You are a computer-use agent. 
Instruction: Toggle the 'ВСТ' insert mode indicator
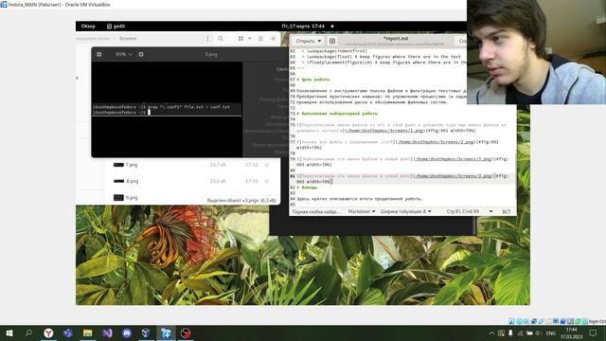[x=506, y=211]
